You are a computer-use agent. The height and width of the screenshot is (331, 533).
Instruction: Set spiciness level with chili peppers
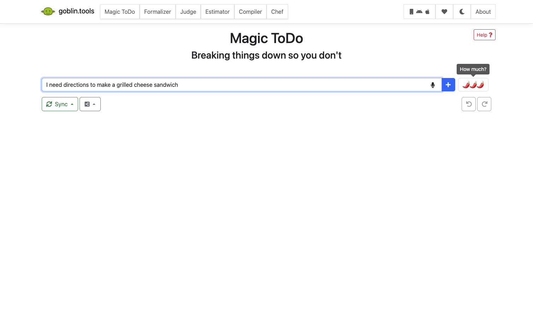pos(473,85)
